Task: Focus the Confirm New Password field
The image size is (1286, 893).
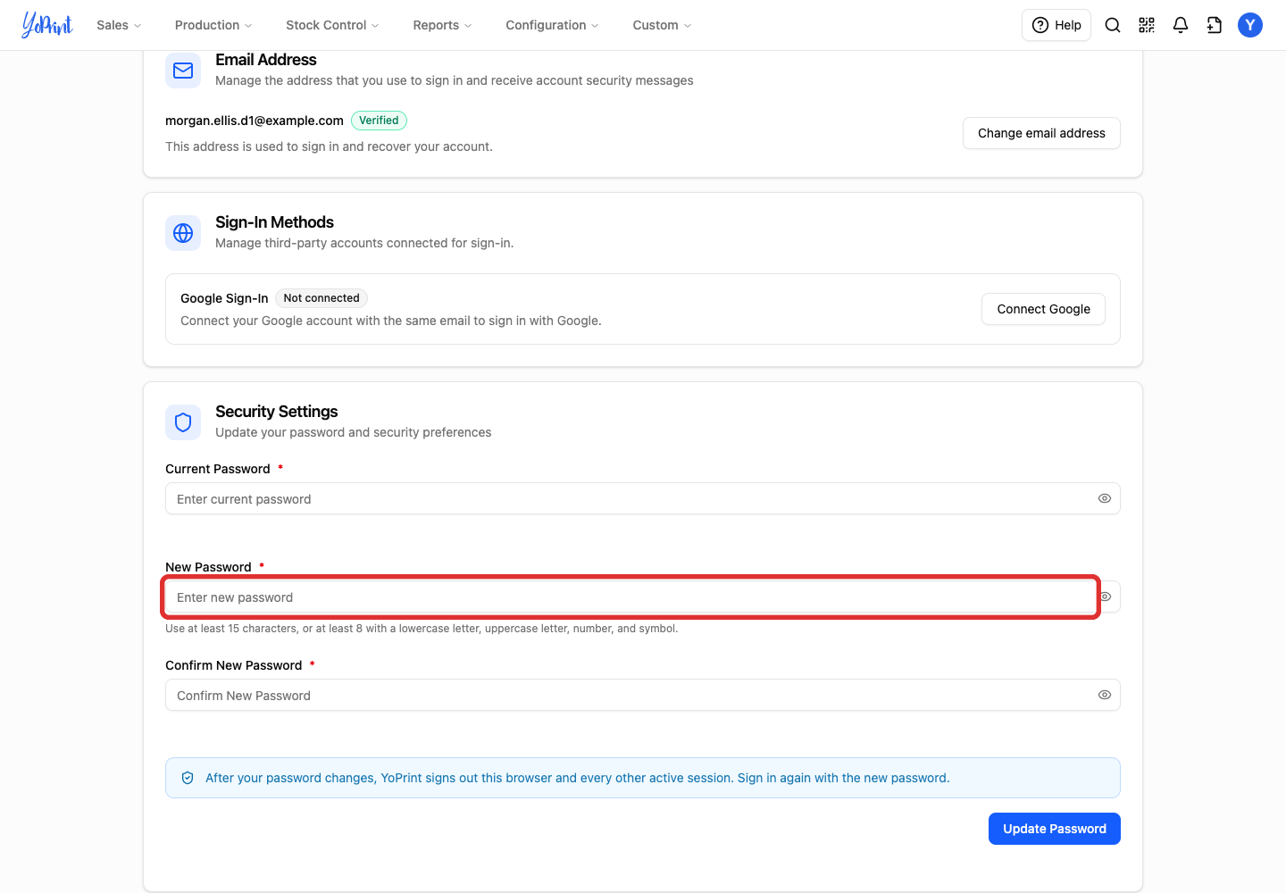Action: [643, 695]
